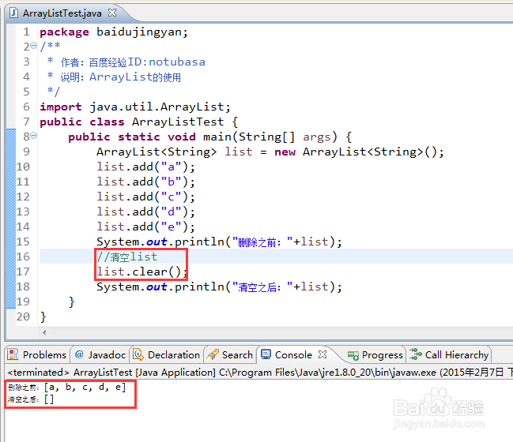Click the Call Hierarchy tree icon
The height and width of the screenshot is (442, 513).
click(x=415, y=354)
